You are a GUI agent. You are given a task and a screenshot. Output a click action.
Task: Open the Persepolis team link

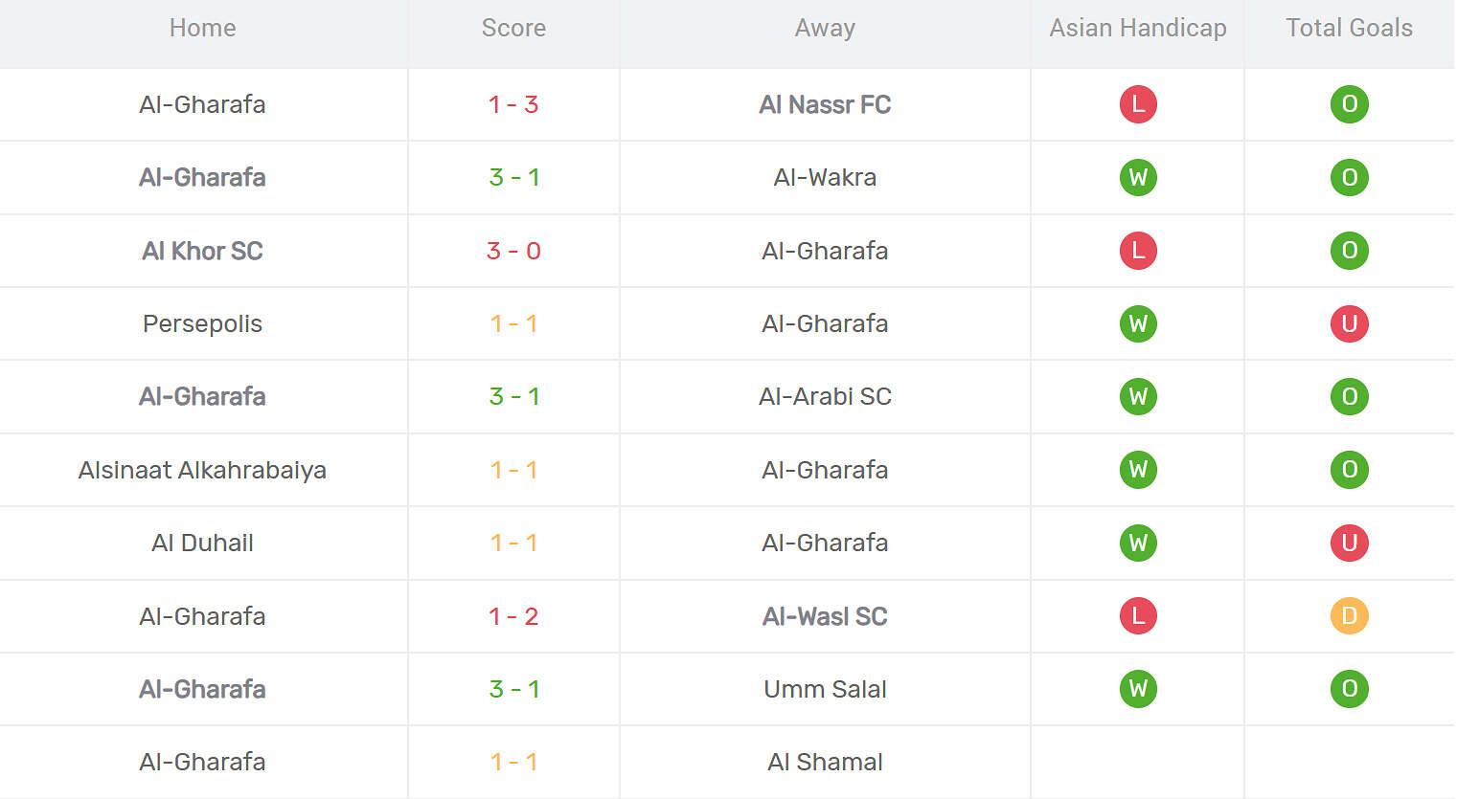[x=202, y=323]
